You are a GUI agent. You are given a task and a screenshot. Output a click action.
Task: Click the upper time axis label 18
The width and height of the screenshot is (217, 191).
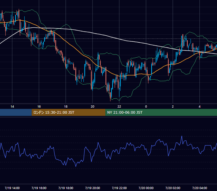(66, 107)
